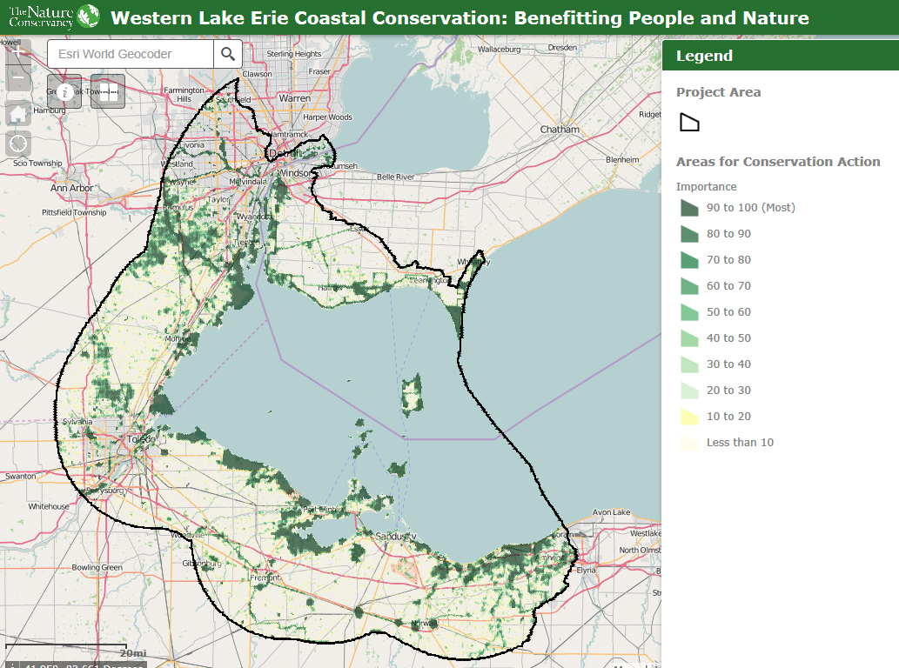The image size is (899, 668).
Task: Click the application title banner text
Action: pos(460,17)
